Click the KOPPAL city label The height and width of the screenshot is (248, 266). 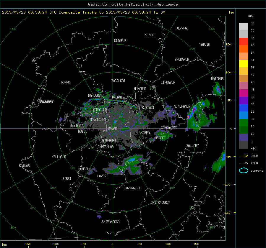[146, 133]
